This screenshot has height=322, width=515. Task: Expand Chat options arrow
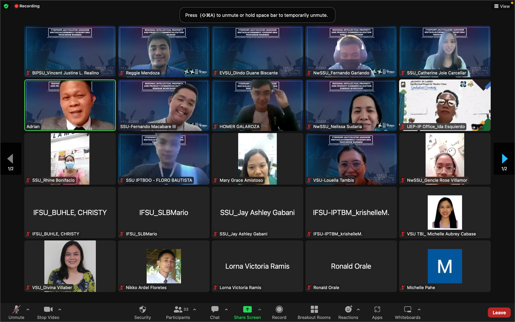point(226,309)
